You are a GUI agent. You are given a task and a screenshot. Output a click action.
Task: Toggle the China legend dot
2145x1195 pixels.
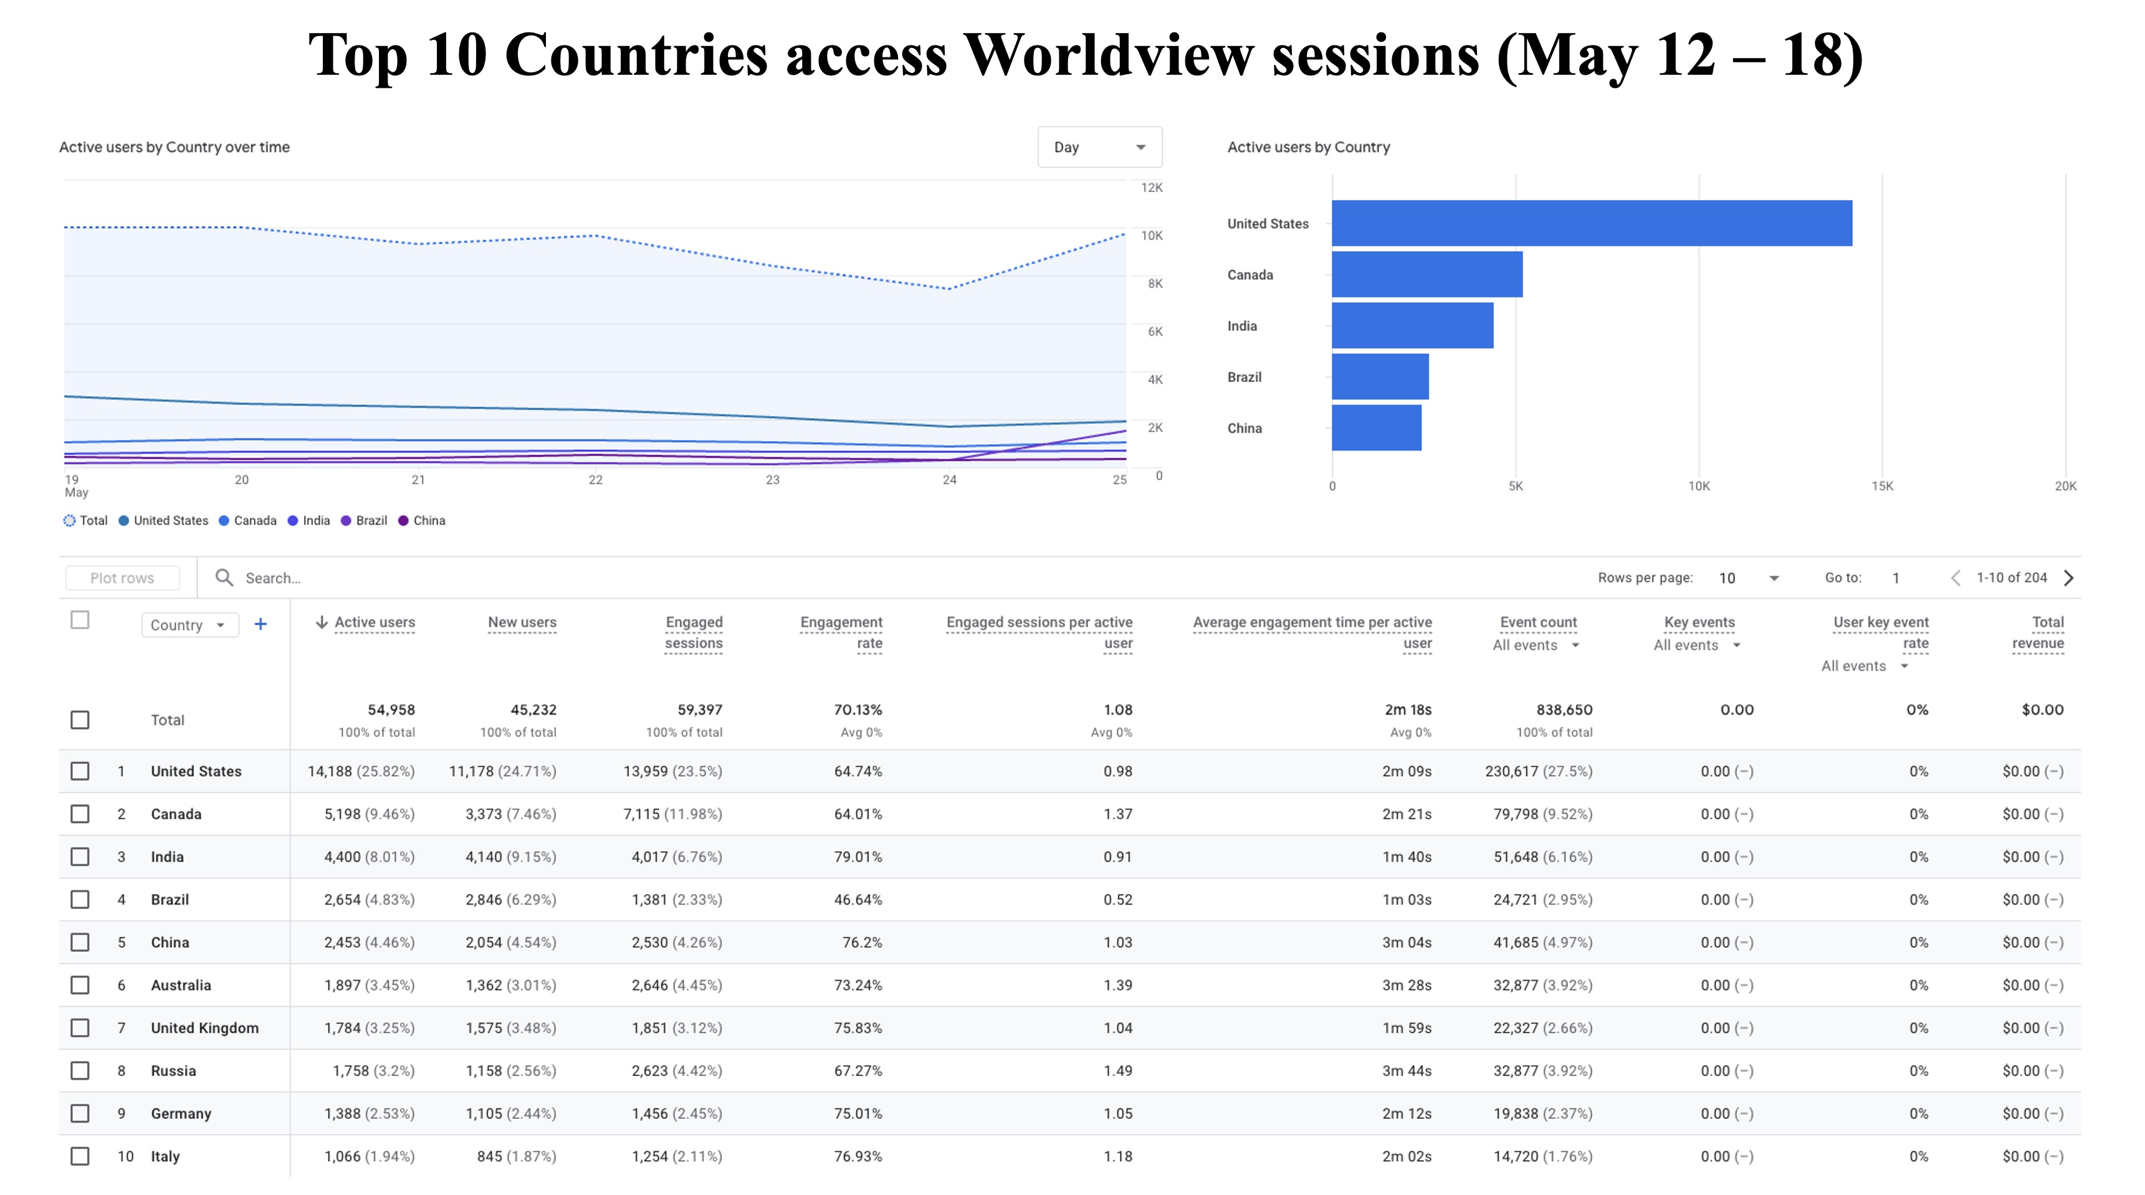tap(403, 520)
